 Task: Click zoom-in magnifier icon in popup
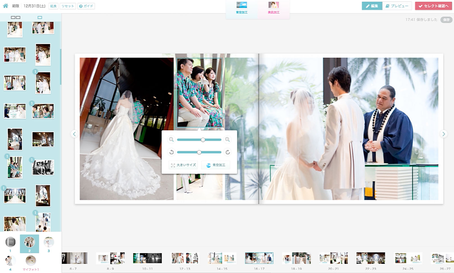point(228,139)
